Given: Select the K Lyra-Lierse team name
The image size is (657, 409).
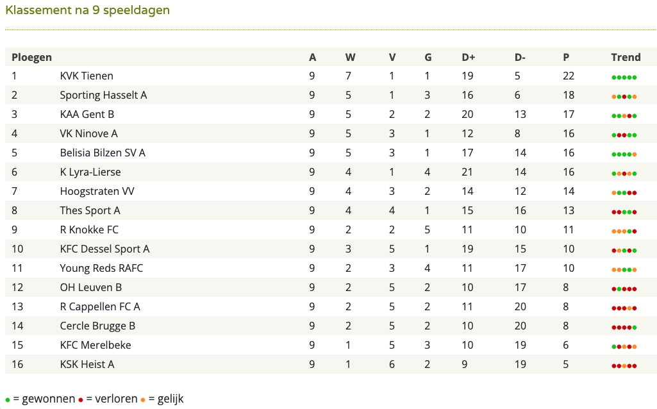Looking at the screenshot, I should point(90,172).
